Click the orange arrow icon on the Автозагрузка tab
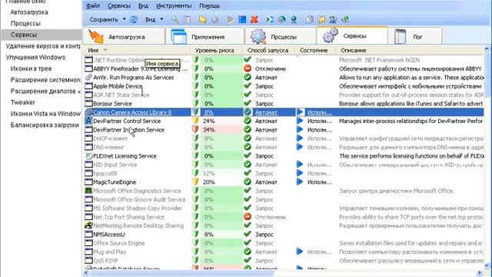This screenshot has width=492, height=277. point(95,36)
